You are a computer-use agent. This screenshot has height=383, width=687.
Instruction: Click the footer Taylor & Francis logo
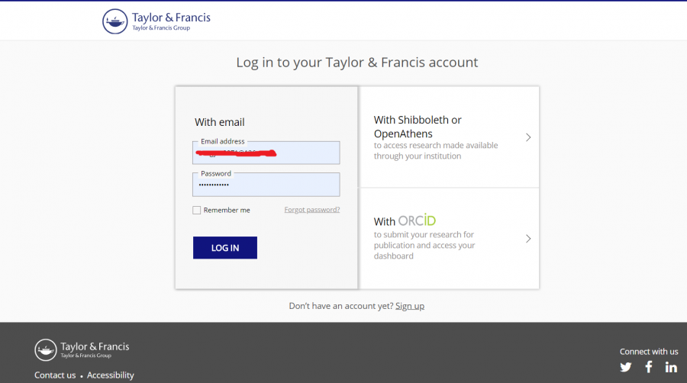82,349
